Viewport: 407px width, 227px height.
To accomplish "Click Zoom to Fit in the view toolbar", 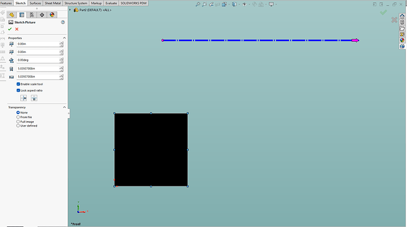I will (198, 4).
